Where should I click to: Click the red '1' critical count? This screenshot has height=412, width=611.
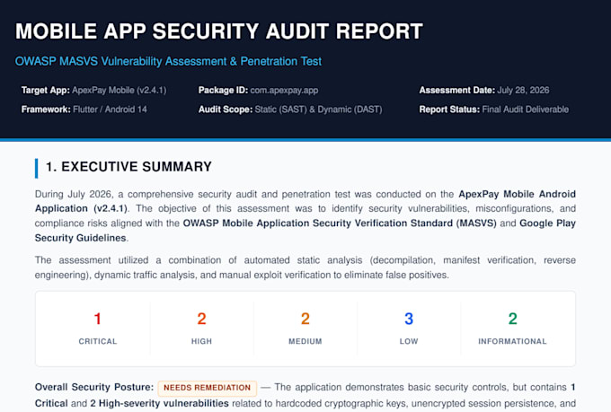(98, 319)
